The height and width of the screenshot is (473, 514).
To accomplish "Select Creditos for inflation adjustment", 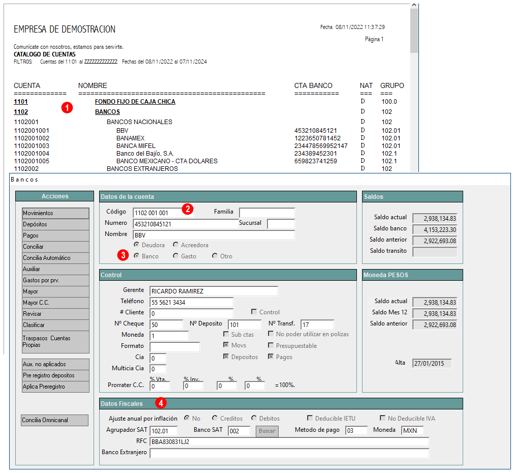I will [x=215, y=418].
